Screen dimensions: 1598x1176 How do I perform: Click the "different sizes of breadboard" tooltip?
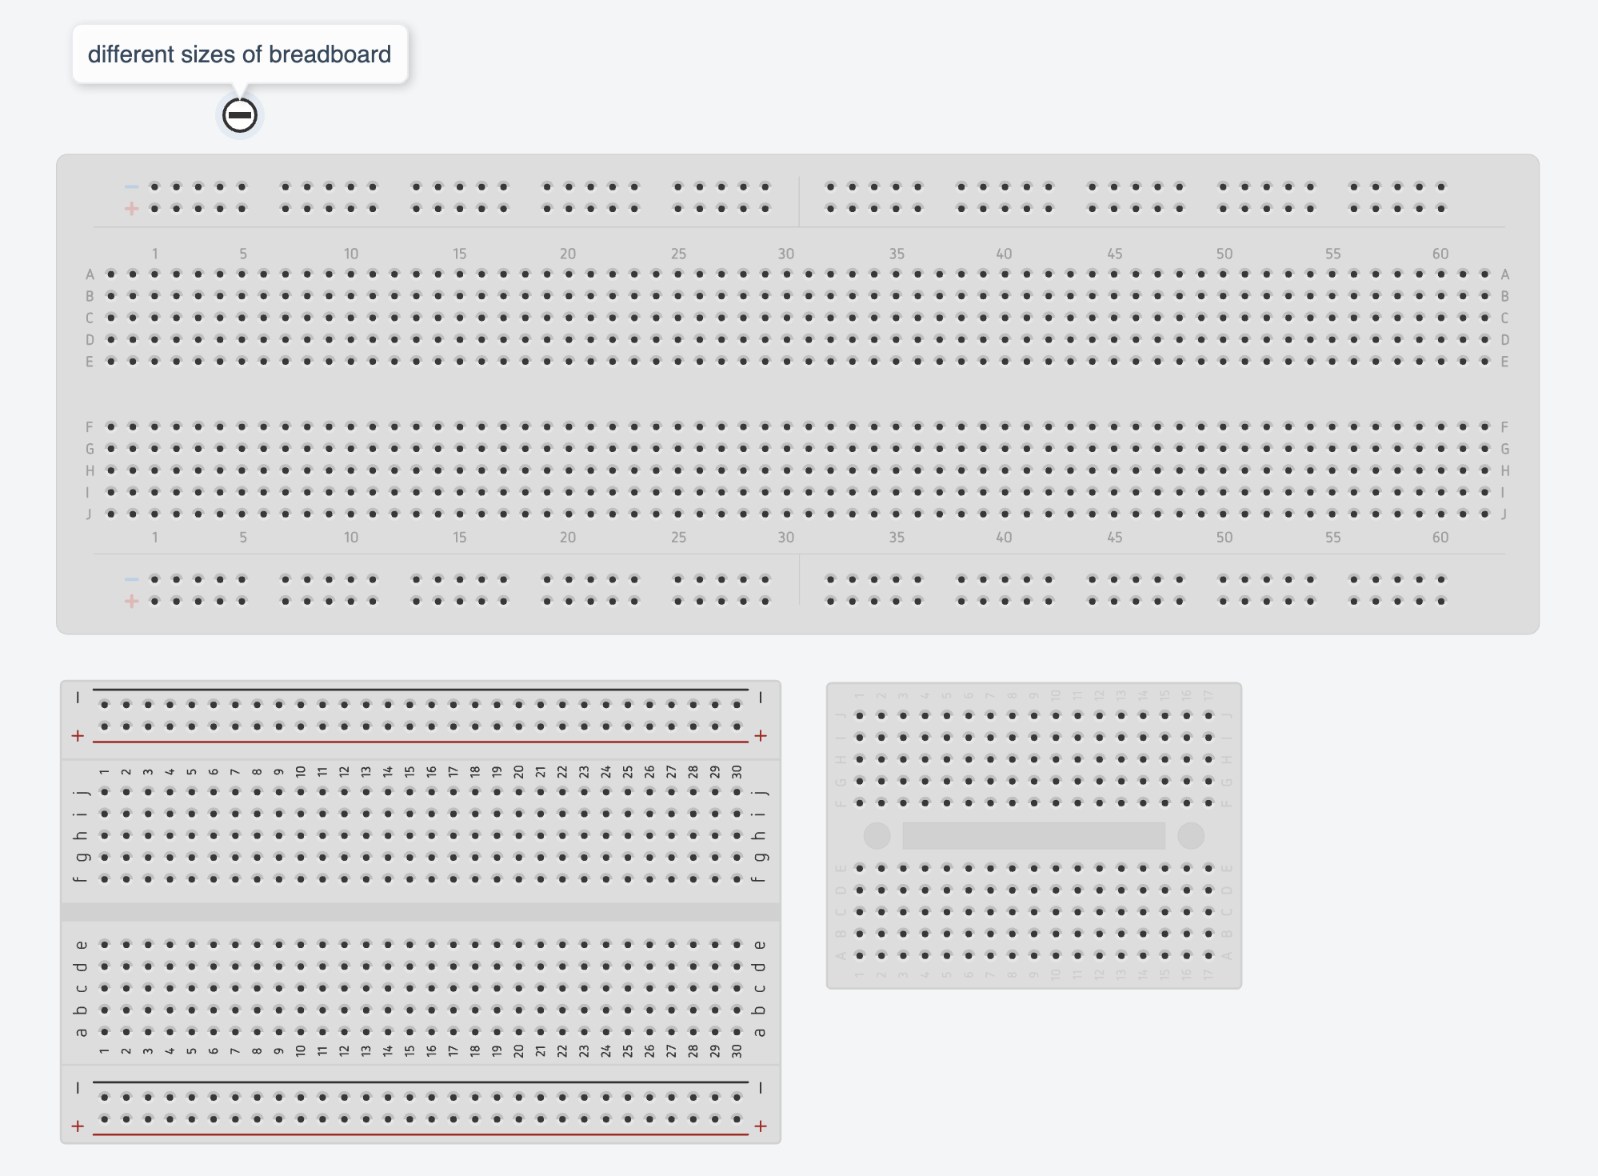(x=239, y=54)
